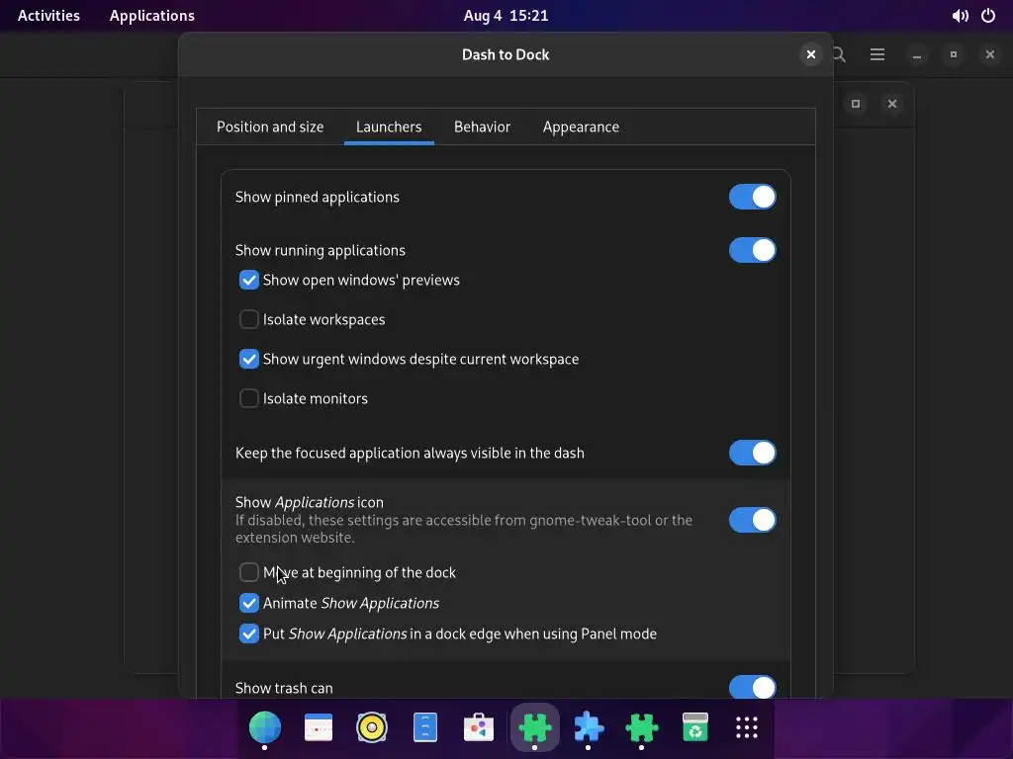Open the hamburger menu in background window
This screenshot has width=1013, height=759.
coord(877,54)
